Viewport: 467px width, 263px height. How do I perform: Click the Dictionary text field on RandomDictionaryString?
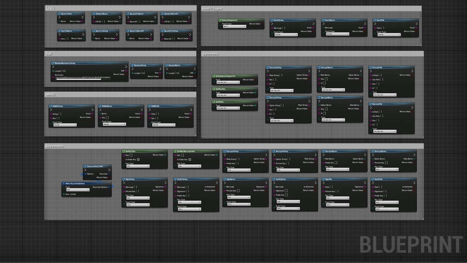click(82, 77)
